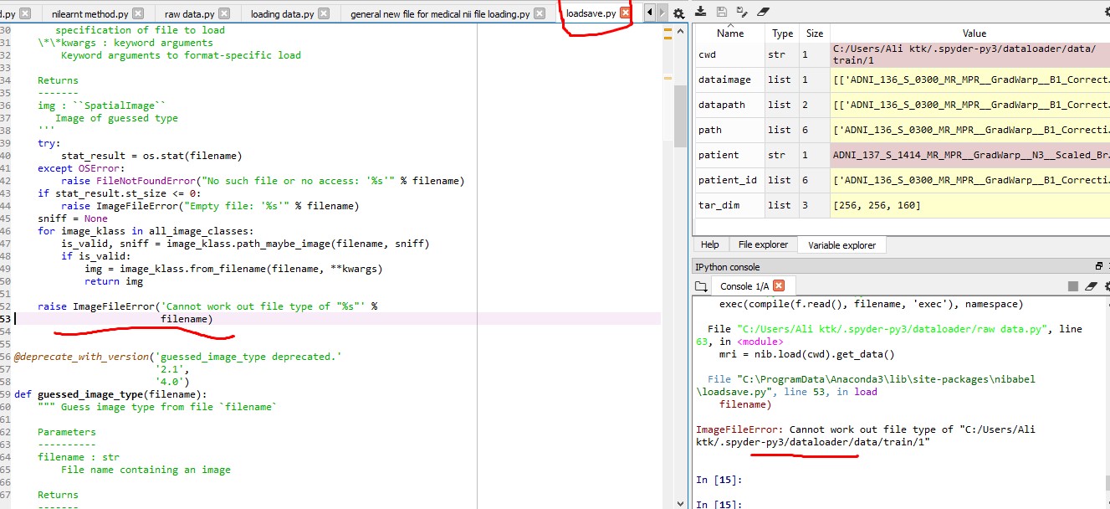The image size is (1110, 509).
Task: Switch to the File explorer tab
Action: pyautogui.click(x=763, y=244)
